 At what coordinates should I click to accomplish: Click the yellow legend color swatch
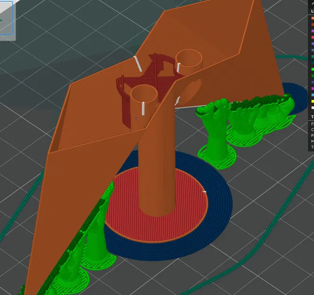(313, 101)
